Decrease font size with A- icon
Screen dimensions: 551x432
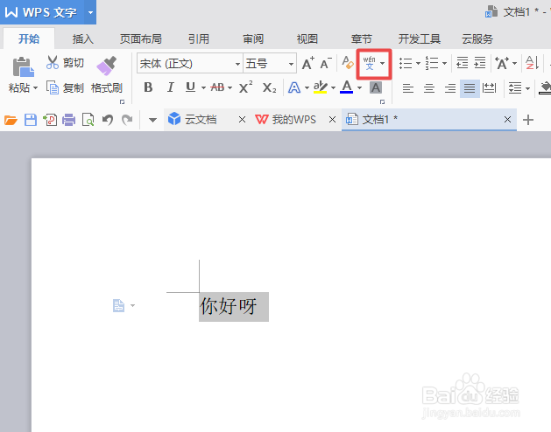tap(326, 63)
